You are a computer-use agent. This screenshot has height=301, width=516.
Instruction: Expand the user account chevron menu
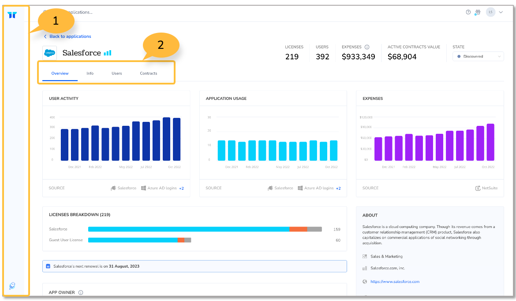501,12
